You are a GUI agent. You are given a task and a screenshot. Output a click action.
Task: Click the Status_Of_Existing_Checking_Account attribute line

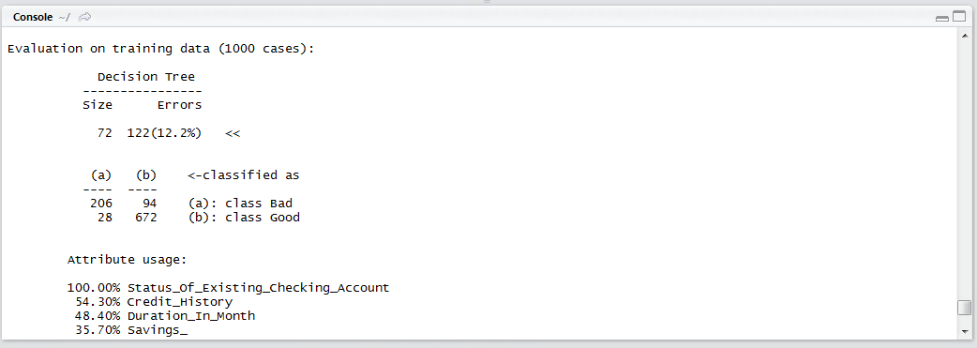click(228, 288)
